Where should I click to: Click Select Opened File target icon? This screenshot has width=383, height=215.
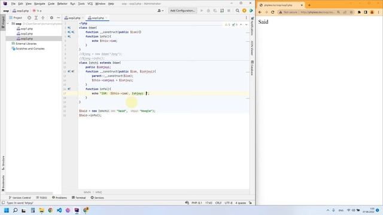[29, 18]
